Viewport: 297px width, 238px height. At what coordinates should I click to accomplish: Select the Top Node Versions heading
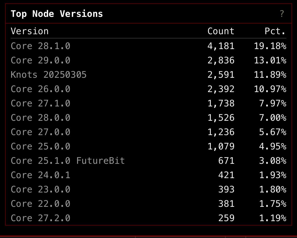pos(57,14)
